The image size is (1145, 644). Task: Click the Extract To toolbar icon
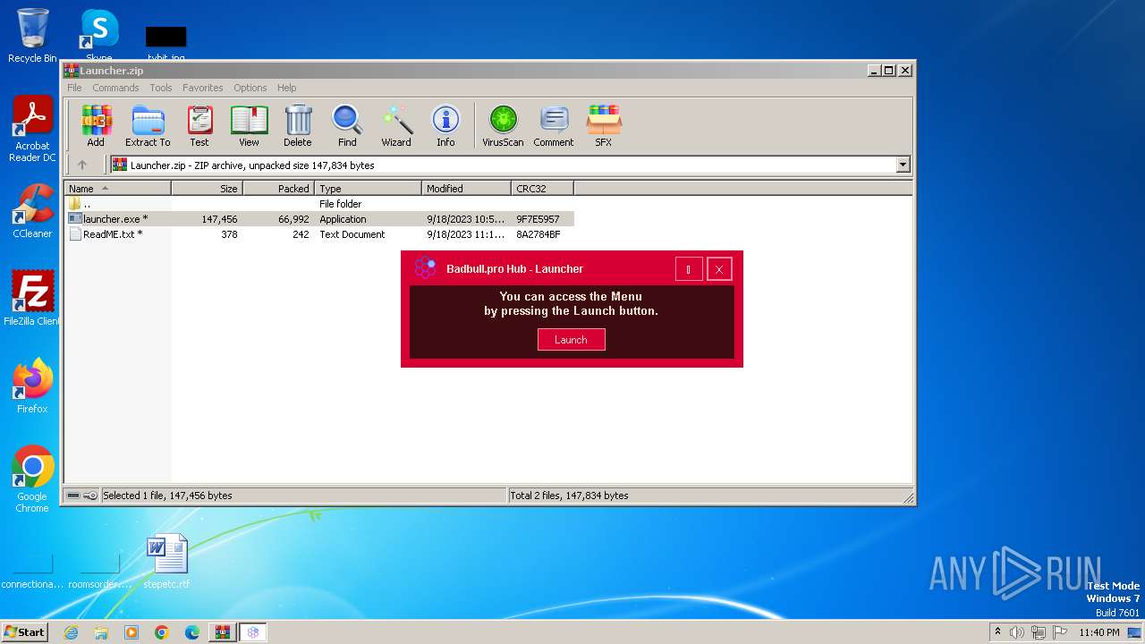tap(148, 125)
